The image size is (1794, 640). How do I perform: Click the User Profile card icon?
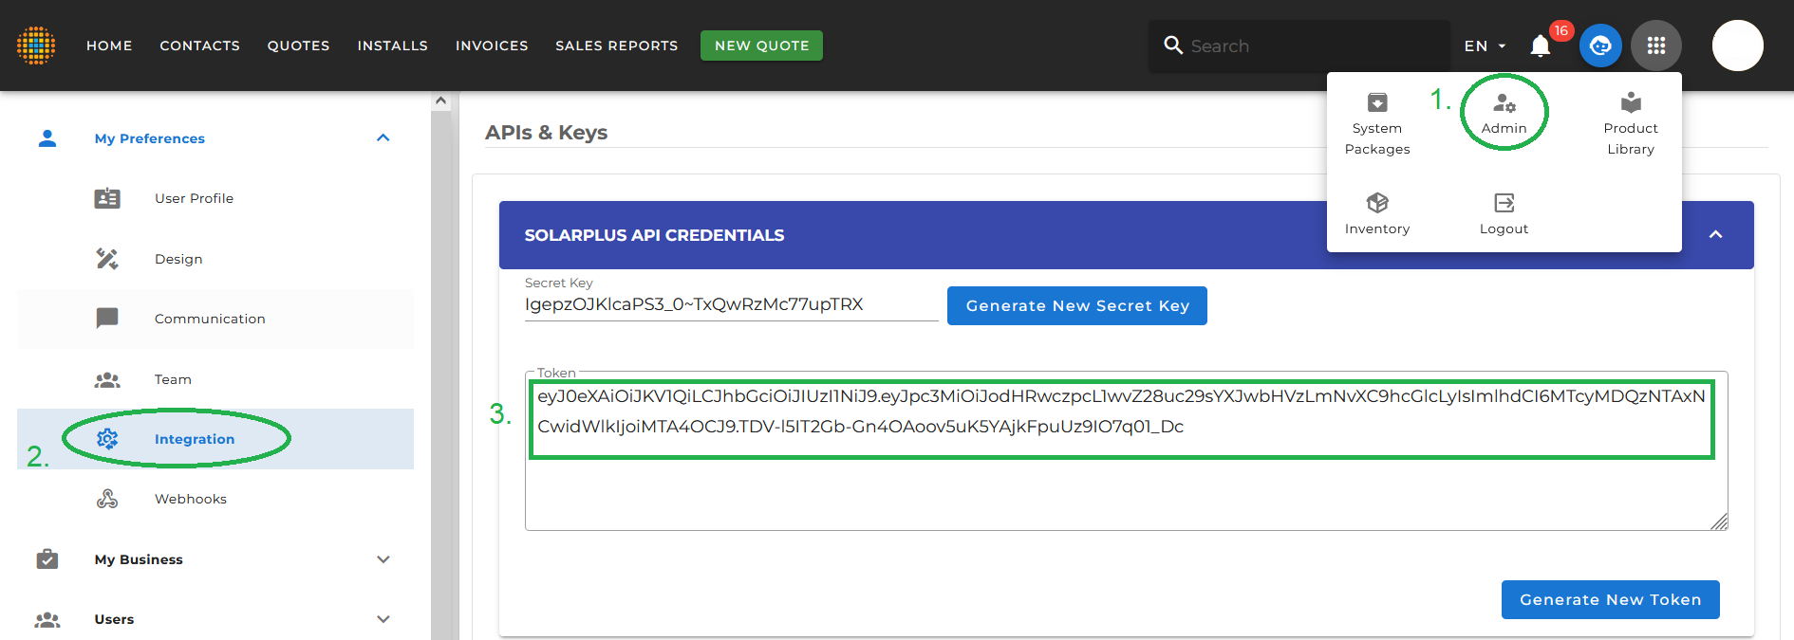click(107, 198)
